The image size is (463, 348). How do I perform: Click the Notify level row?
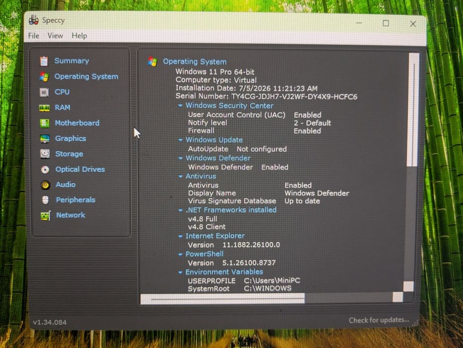coord(259,123)
